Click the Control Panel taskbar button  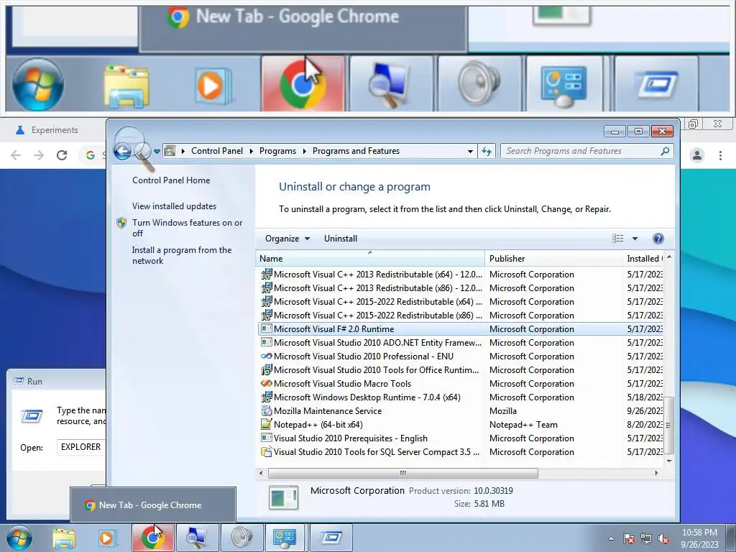(x=285, y=538)
